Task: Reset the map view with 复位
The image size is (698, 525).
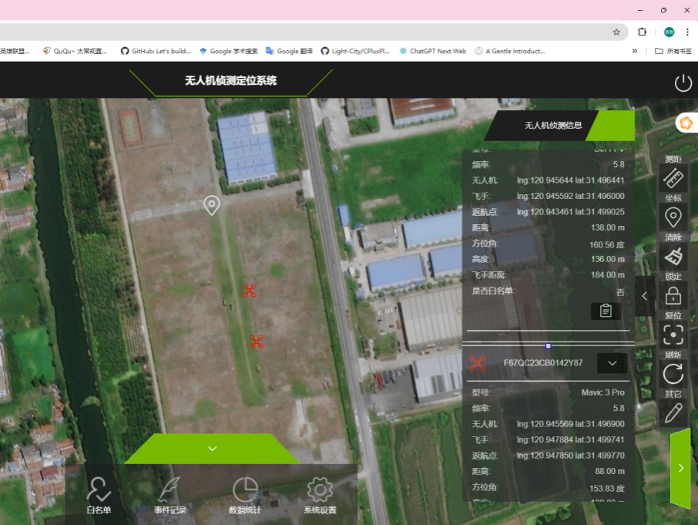Action: (x=673, y=335)
